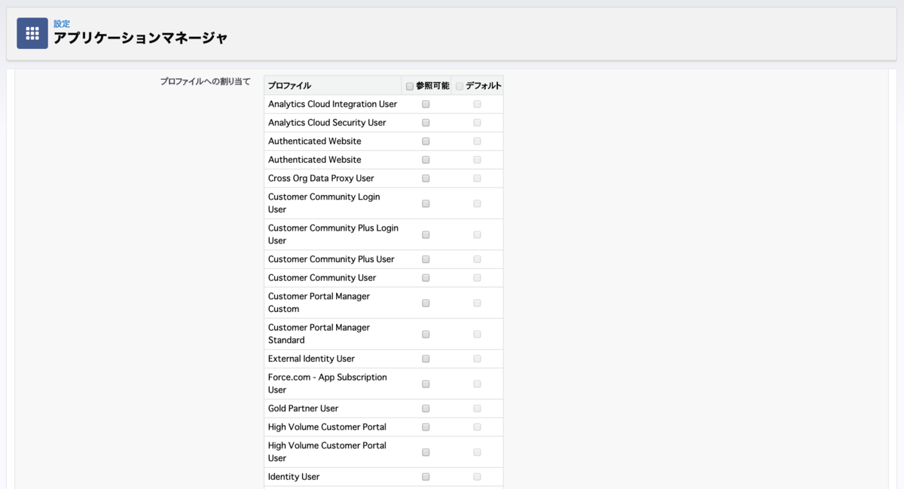Click the アプリケーションマネージャ page title
The height and width of the screenshot is (489, 904).
coord(140,38)
